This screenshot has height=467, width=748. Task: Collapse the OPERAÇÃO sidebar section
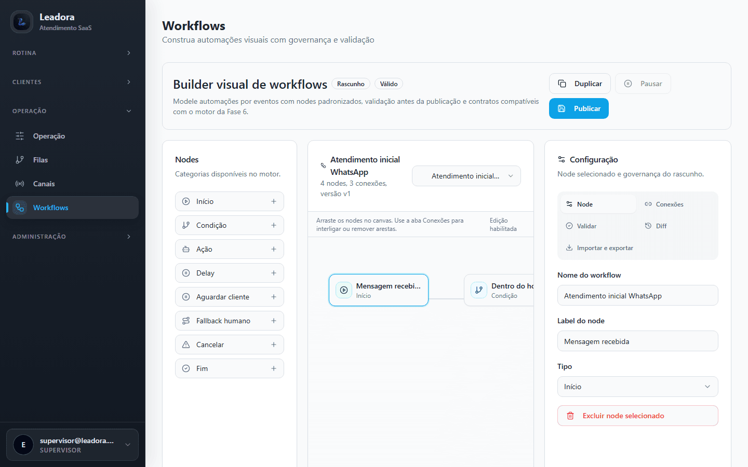72,111
